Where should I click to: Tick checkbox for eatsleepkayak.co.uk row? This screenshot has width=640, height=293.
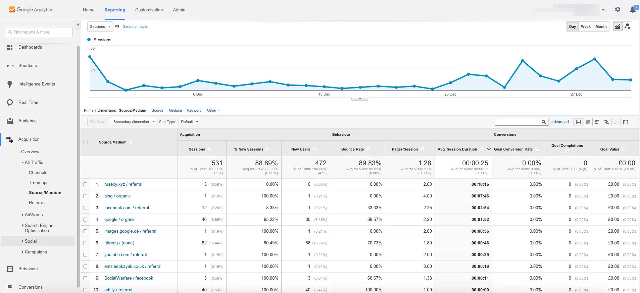tap(85, 267)
